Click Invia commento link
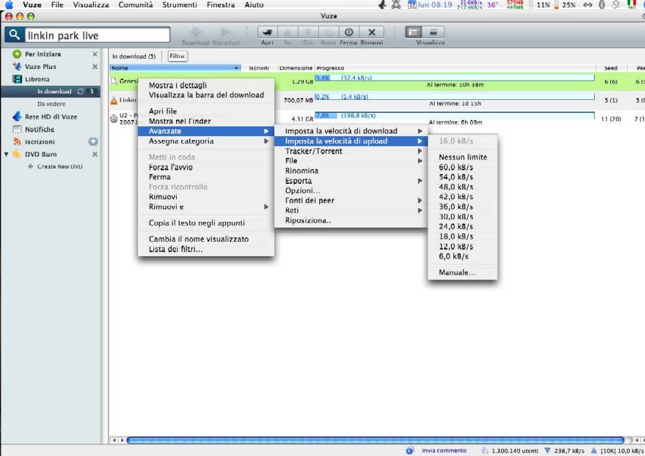This screenshot has height=456, width=645. tap(444, 451)
